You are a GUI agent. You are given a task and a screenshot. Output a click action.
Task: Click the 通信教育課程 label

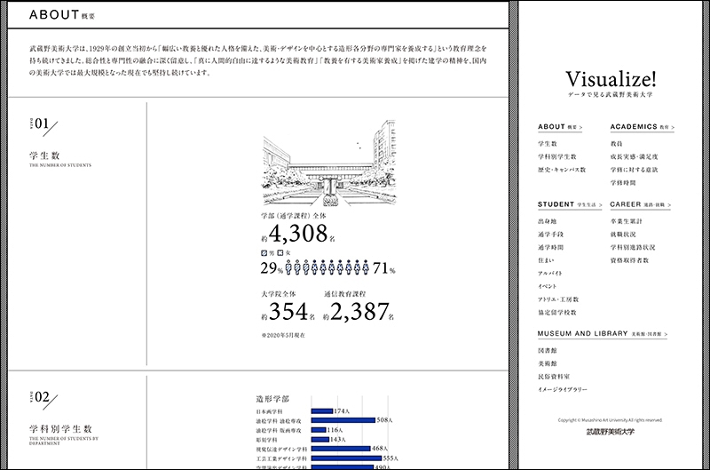pos(344,294)
